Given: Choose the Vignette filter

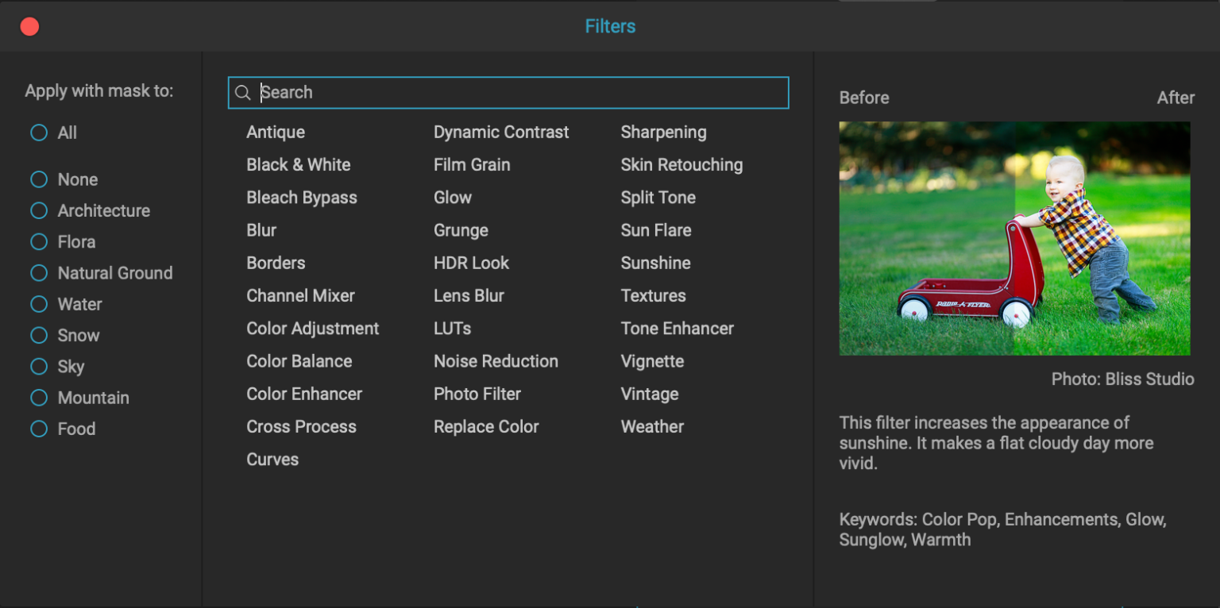Looking at the screenshot, I should click(x=652, y=361).
